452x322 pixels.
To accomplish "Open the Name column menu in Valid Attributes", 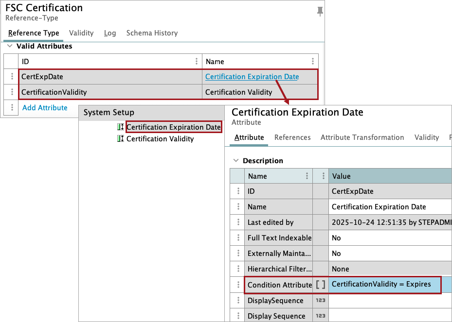I will click(312, 62).
